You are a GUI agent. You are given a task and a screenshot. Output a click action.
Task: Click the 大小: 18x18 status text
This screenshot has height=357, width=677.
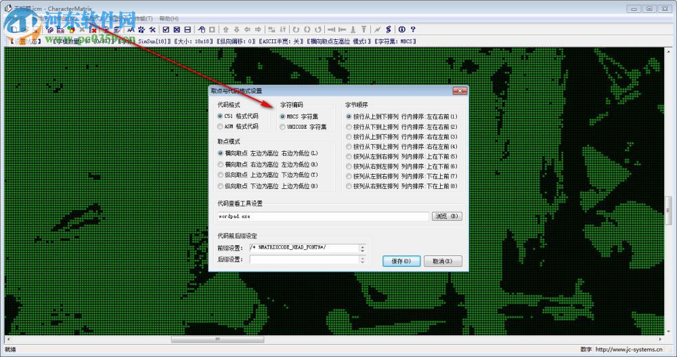click(192, 41)
